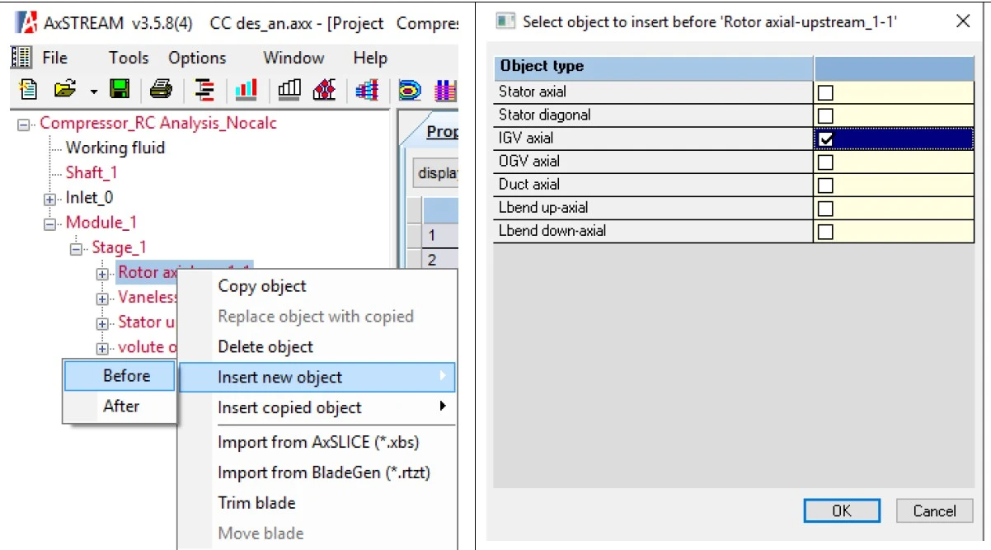The image size is (991, 550).
Task: Select Delete object from context menu
Action: tap(265, 347)
